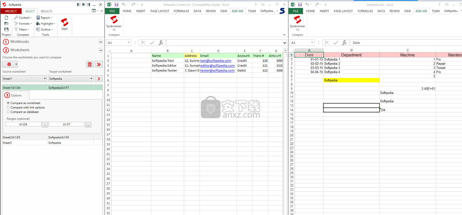The height and width of the screenshot is (215, 462).
Task: Click Insert Function fx in Contact.xls window
Action: click(x=161, y=43)
